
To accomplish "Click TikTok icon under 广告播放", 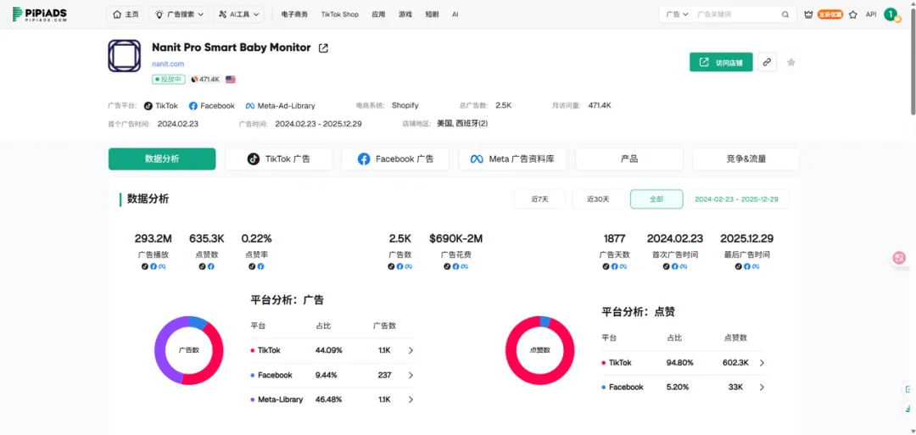I will 144,266.
